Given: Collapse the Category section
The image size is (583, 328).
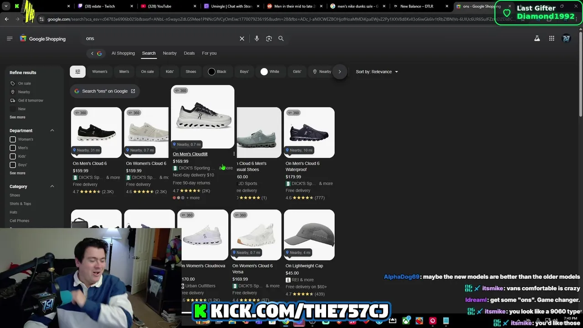Looking at the screenshot, I should [52, 186].
